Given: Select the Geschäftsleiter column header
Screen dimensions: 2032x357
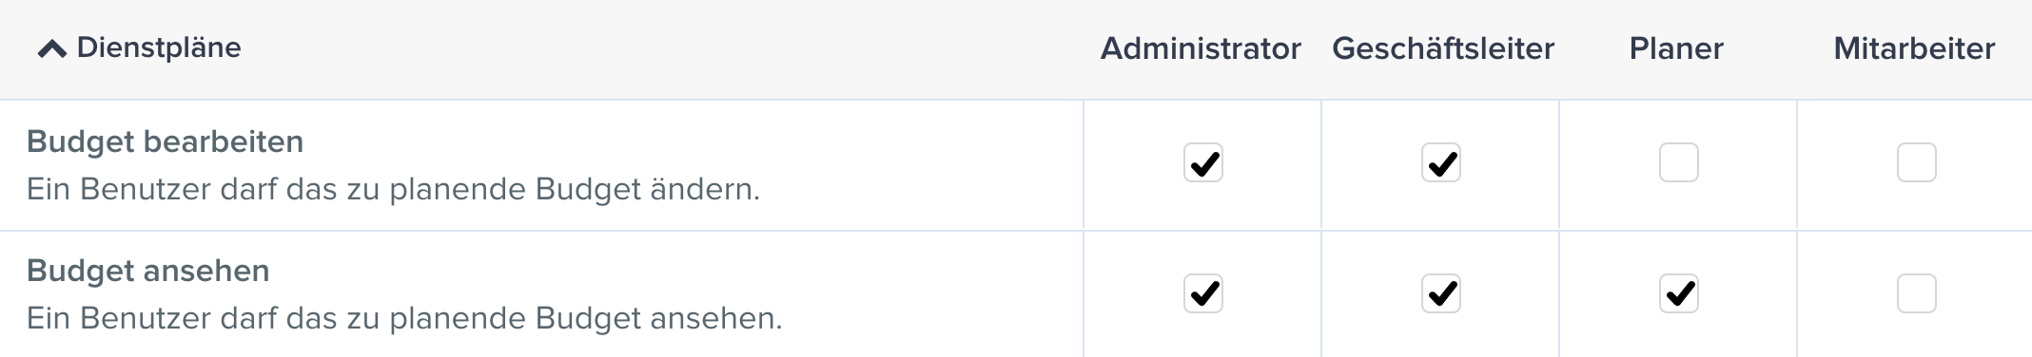Looking at the screenshot, I should tap(1443, 48).
